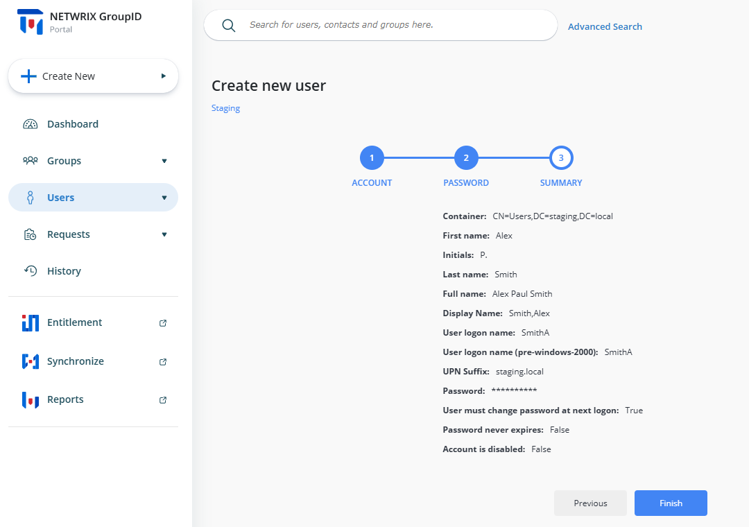Click the Groups icon in the navigation
The image size is (749, 527).
(x=31, y=160)
